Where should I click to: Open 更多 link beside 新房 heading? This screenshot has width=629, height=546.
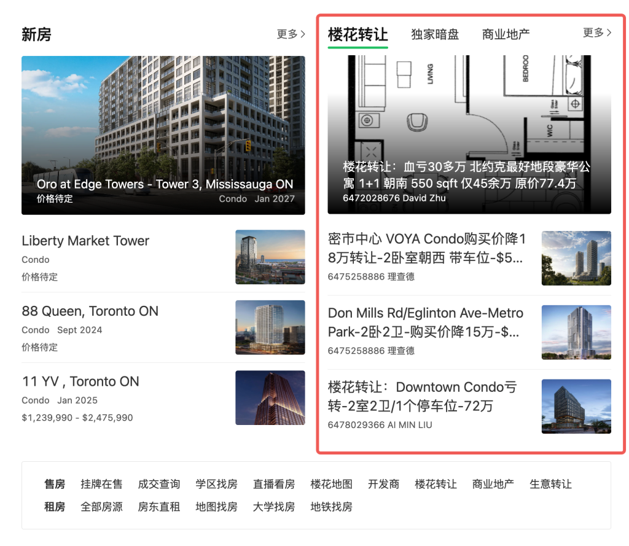[291, 34]
